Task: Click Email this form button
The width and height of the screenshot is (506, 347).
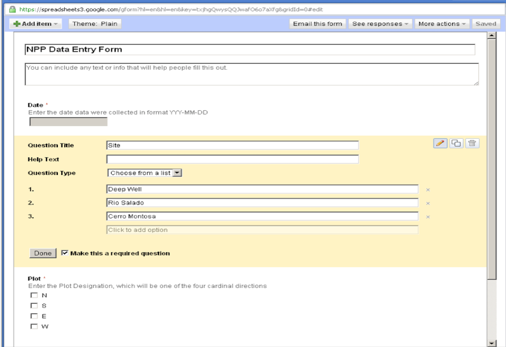Action: [318, 24]
